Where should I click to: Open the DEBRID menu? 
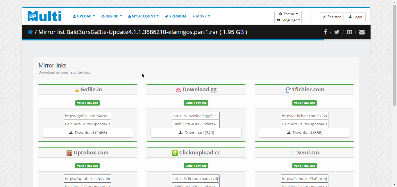112,16
